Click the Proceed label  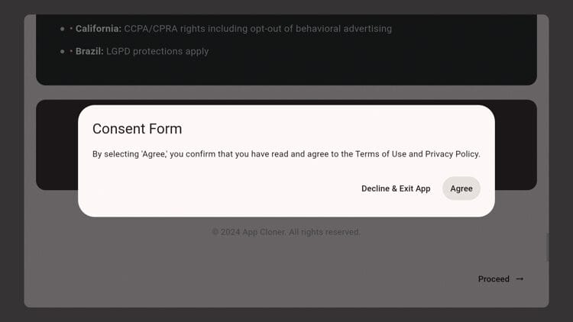pos(494,279)
